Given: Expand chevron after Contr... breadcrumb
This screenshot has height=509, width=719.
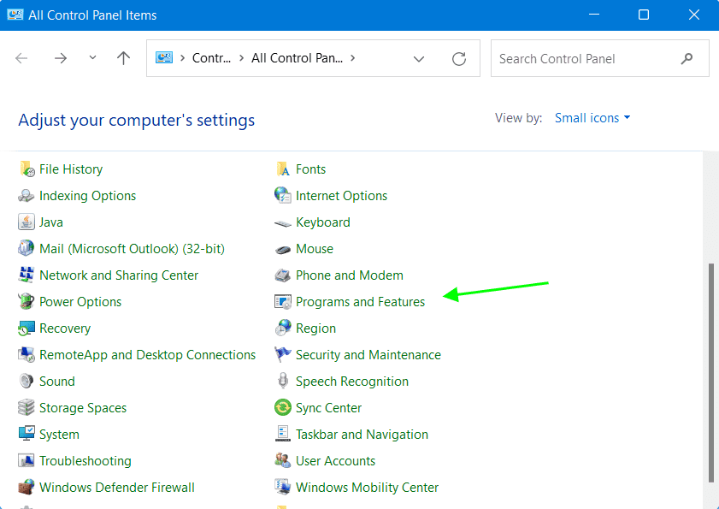Looking at the screenshot, I should click(241, 58).
